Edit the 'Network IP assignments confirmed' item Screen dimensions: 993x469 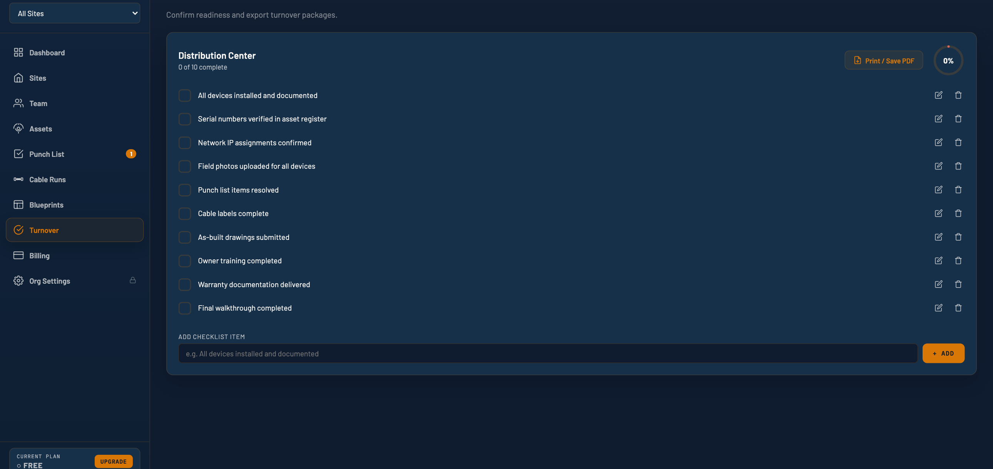point(938,143)
